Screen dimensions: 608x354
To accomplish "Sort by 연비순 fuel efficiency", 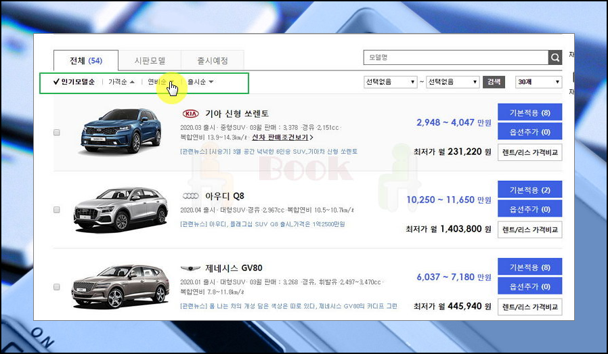I will coord(160,82).
